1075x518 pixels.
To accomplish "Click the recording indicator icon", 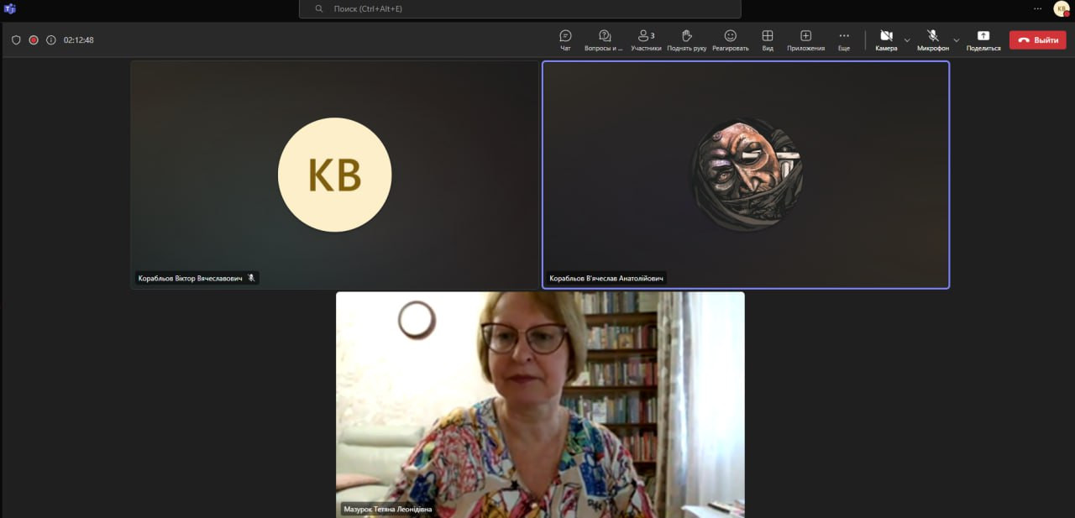I will pyautogui.click(x=34, y=39).
